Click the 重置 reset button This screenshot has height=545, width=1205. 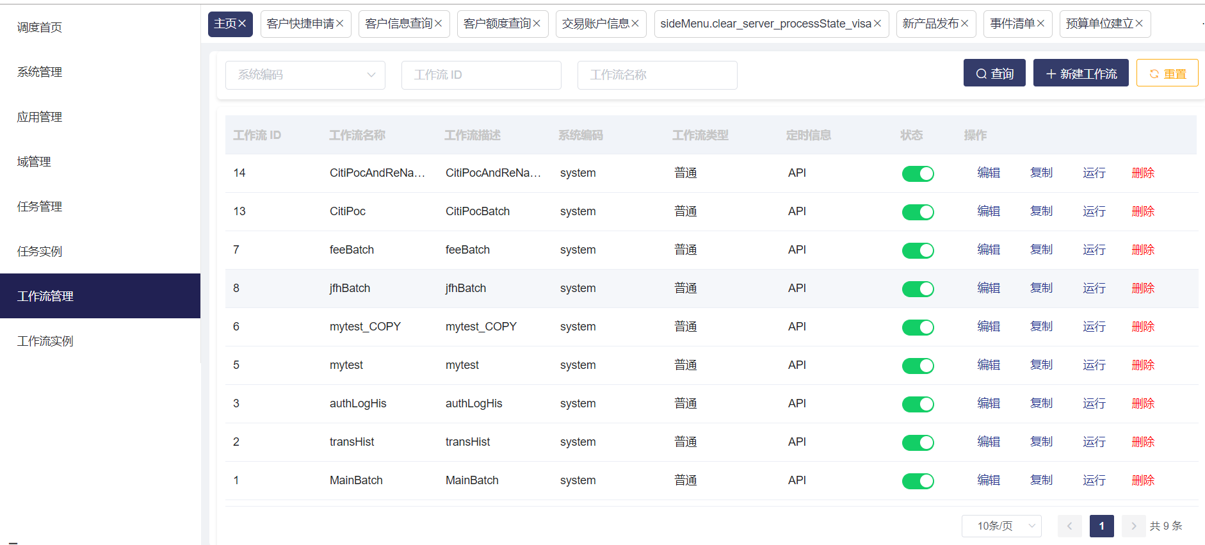(x=1167, y=73)
